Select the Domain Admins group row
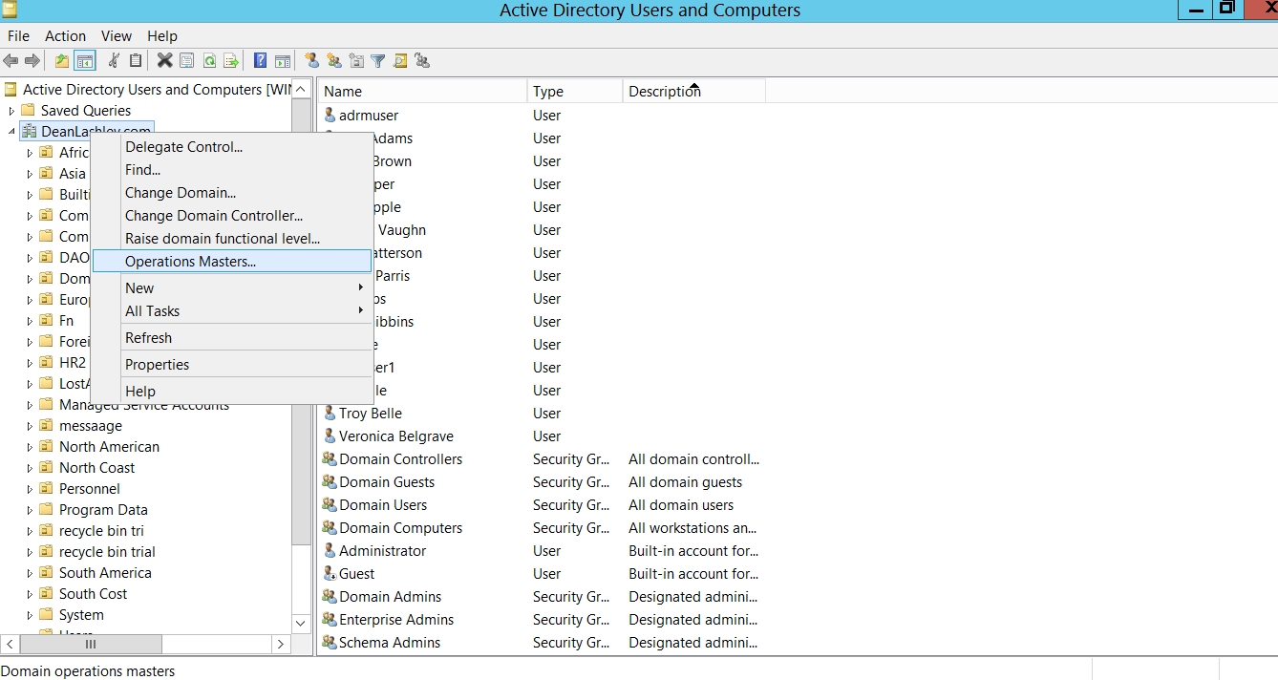1278x680 pixels. pos(390,597)
